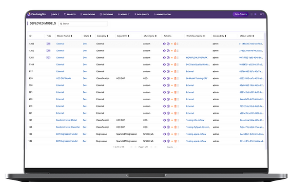Click the orange arrow icon in row 917
Screen dimensions: 292x192
coord(172,71)
